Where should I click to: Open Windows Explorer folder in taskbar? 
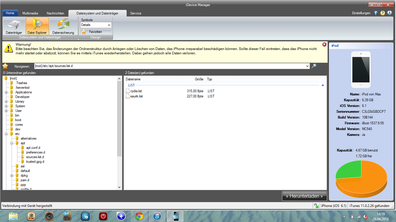[13, 216]
